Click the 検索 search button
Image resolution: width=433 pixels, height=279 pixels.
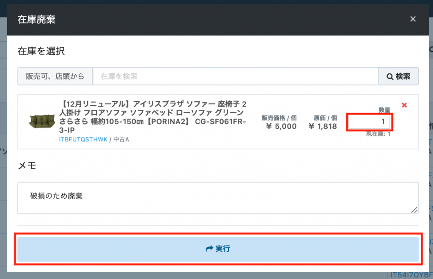pos(398,76)
